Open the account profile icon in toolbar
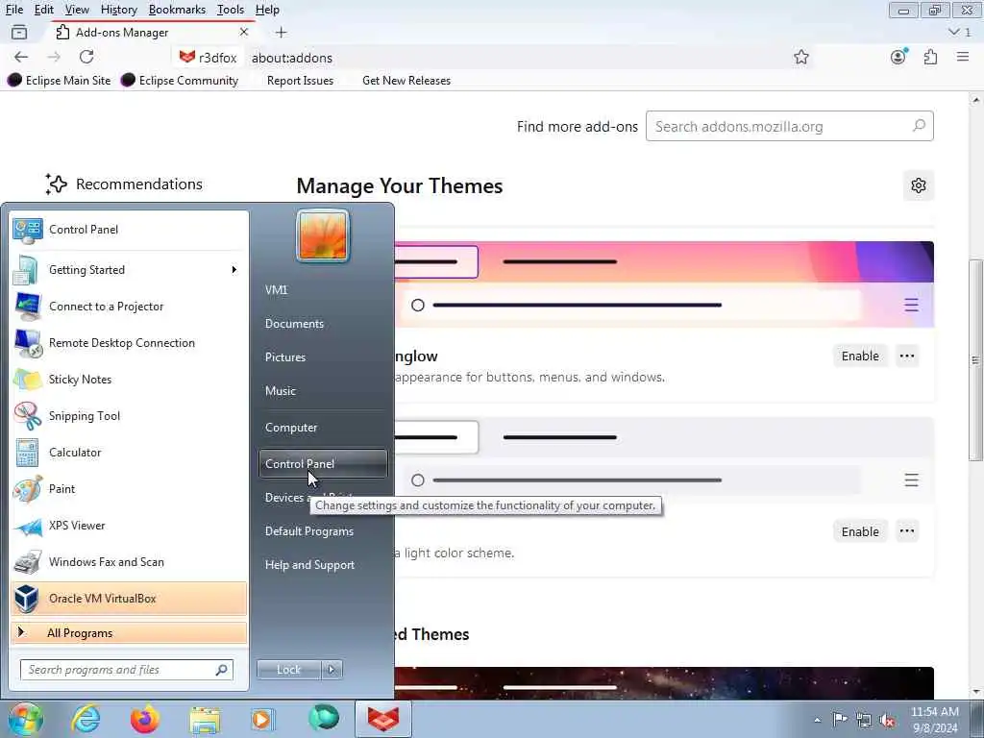 tap(898, 57)
